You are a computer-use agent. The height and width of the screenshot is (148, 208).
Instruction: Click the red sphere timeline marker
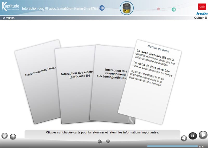coord(159,9)
